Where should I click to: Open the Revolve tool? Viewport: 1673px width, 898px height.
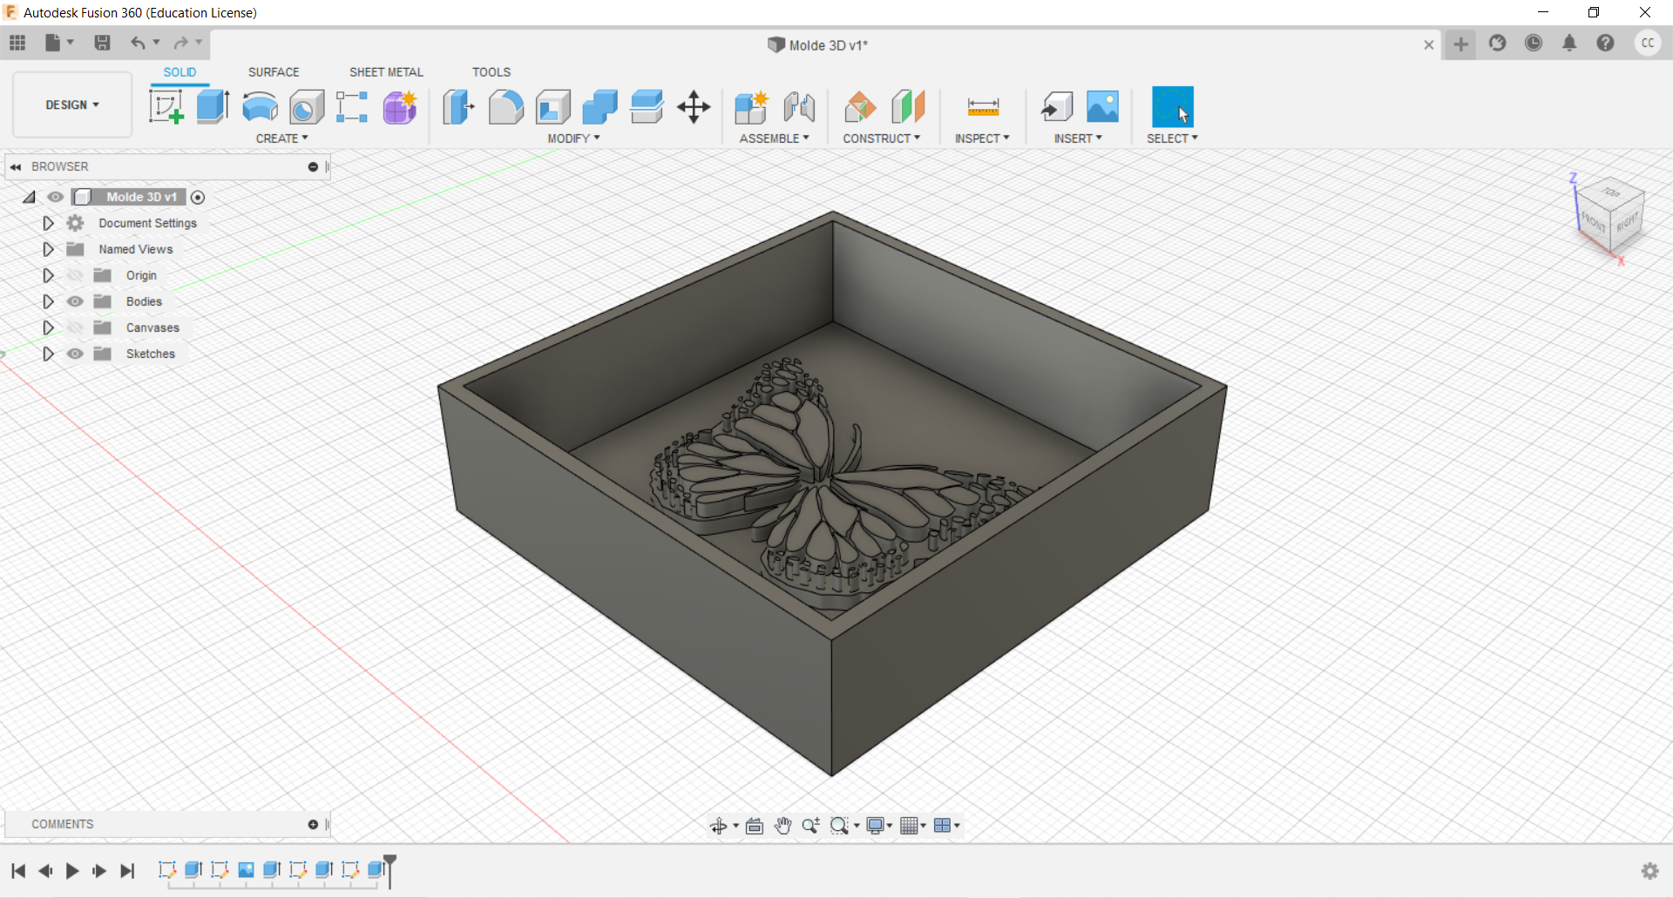[x=259, y=106]
